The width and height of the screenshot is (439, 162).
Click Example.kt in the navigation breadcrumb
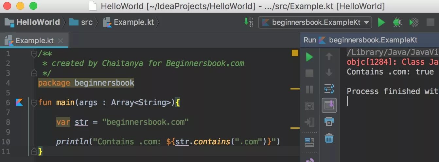128,22
